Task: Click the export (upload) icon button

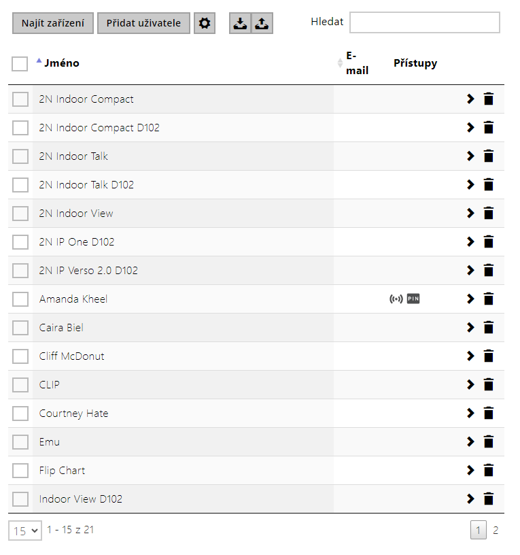Action: click(x=262, y=23)
